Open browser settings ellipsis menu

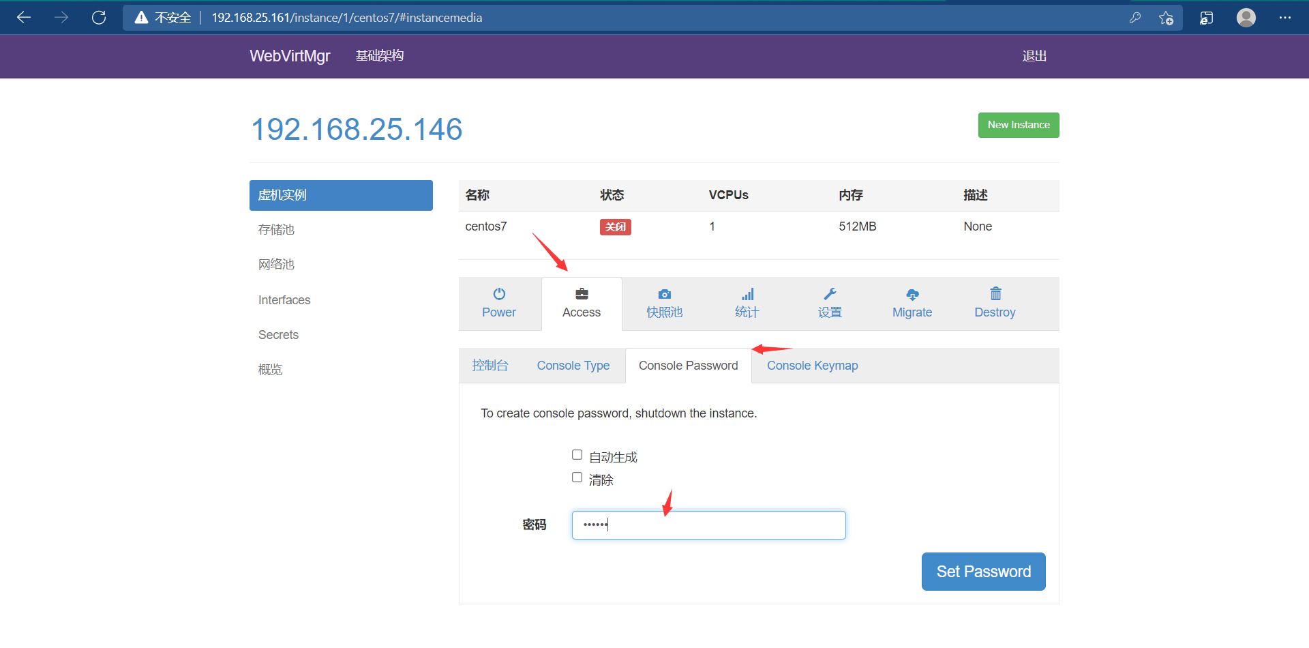click(1285, 18)
